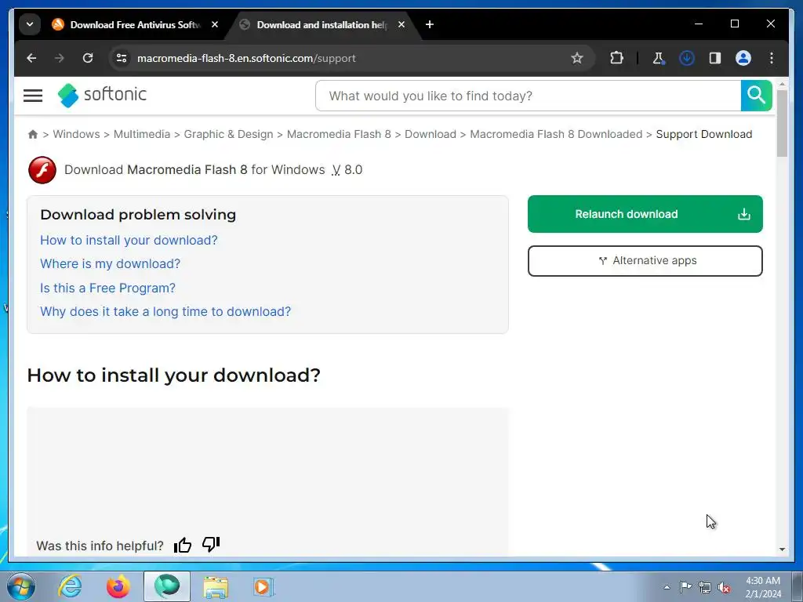Open How to install your download? link
This screenshot has width=803, height=602.
click(129, 240)
